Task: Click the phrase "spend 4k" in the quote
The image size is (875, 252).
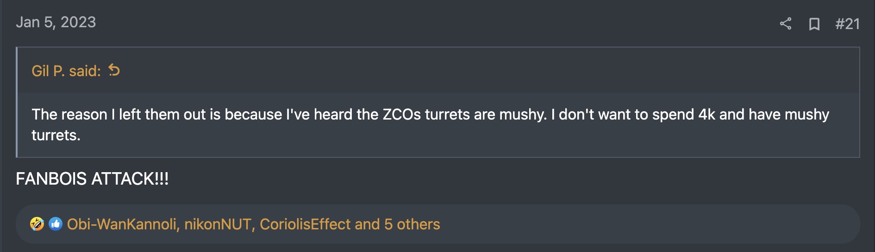Action: [x=684, y=114]
